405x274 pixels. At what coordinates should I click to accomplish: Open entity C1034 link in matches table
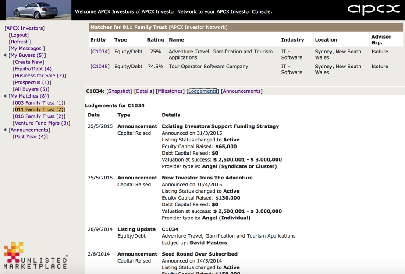(99, 52)
